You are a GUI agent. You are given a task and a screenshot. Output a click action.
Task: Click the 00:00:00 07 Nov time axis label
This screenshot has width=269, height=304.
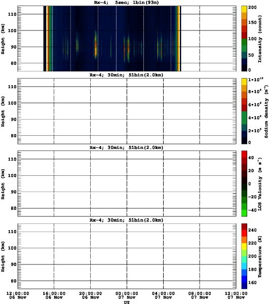coord(127,295)
